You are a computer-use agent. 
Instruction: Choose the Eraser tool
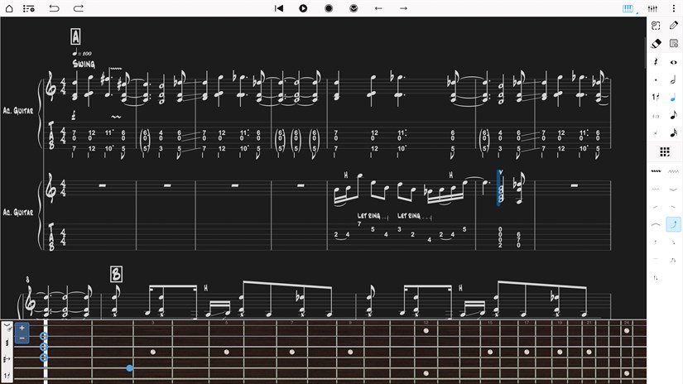[x=656, y=44]
